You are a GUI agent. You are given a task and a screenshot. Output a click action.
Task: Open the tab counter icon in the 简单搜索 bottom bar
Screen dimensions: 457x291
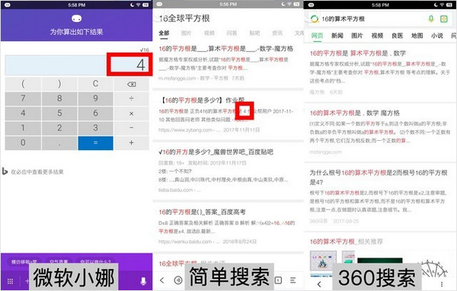coord(278,280)
